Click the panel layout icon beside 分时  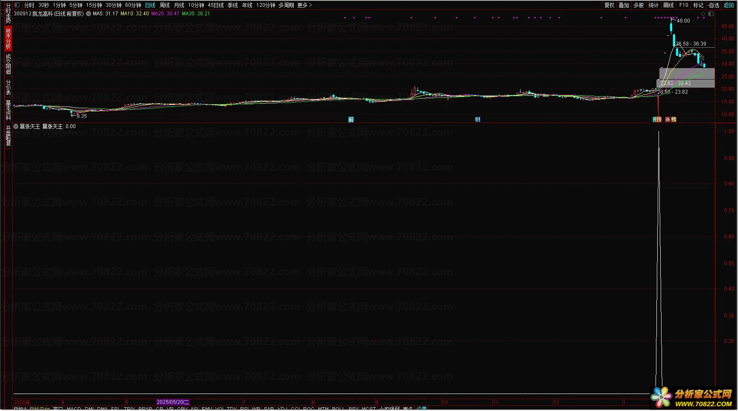[x=17, y=5]
